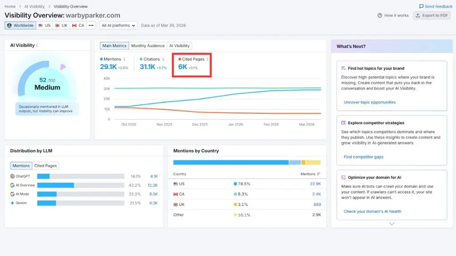This screenshot has width=456, height=256.
Task: Click the AI Visibility score gauge
Action: [x=46, y=79]
